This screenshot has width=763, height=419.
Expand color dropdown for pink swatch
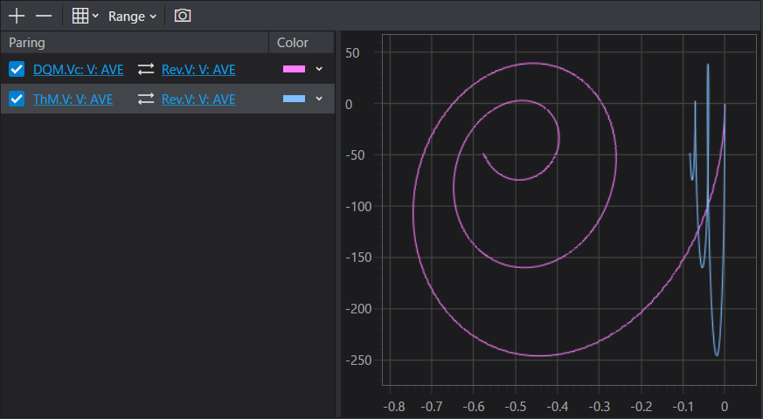coord(319,69)
